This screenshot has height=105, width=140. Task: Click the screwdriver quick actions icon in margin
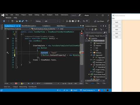click(x=8, y=53)
